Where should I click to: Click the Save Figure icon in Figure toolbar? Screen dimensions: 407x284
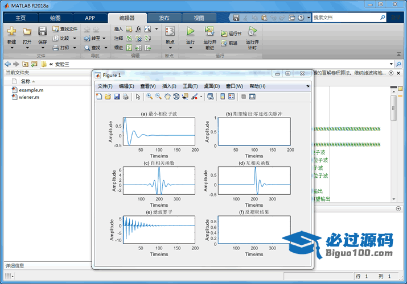tap(117, 97)
